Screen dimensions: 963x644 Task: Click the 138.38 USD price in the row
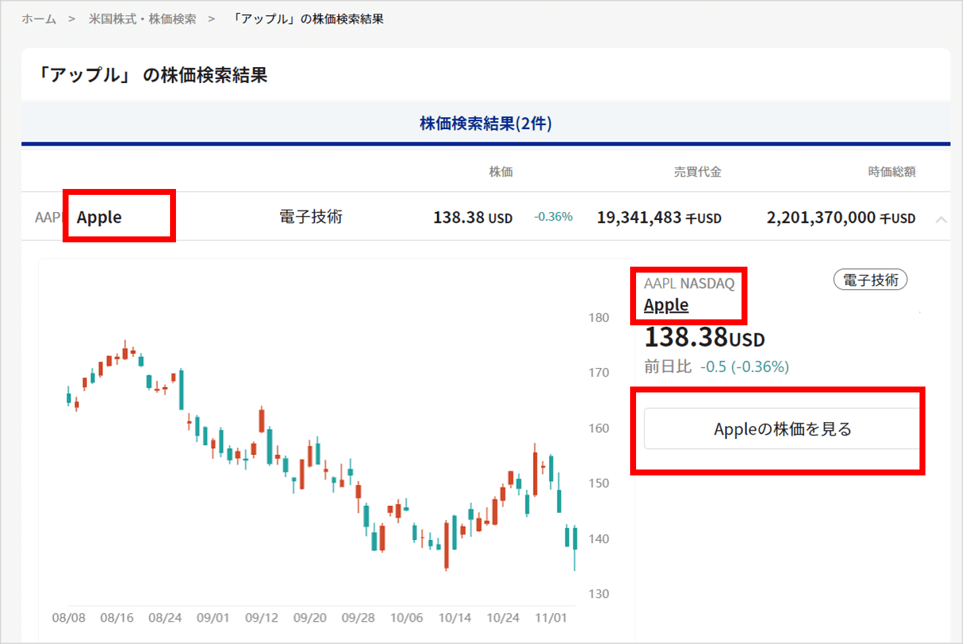pos(473,217)
